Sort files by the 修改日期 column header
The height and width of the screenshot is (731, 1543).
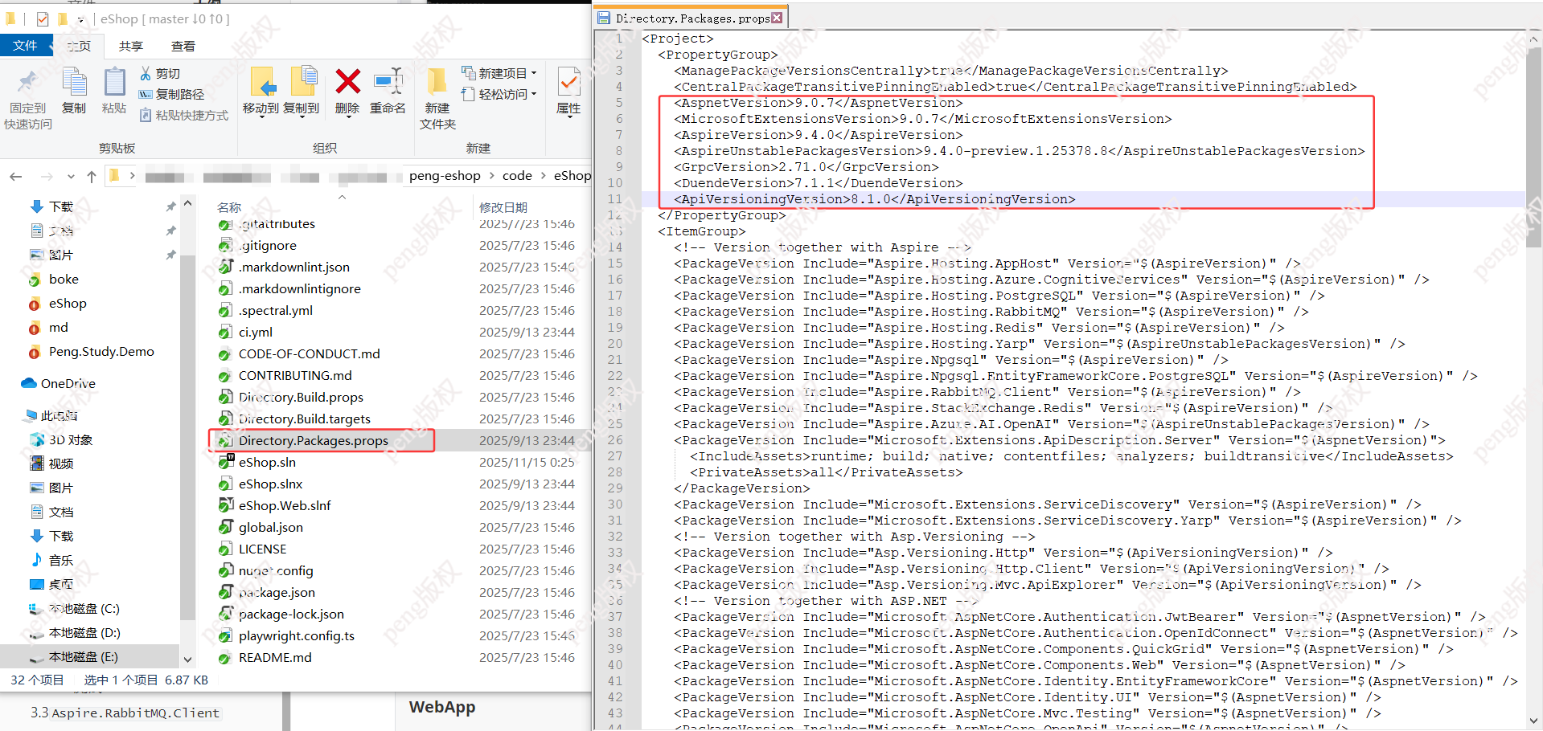(503, 207)
